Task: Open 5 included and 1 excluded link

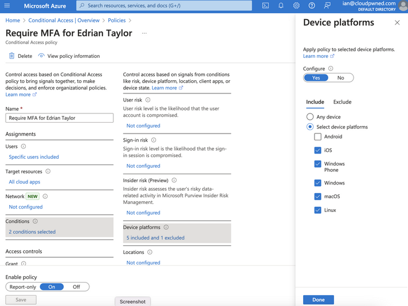Action: pyautogui.click(x=155, y=238)
